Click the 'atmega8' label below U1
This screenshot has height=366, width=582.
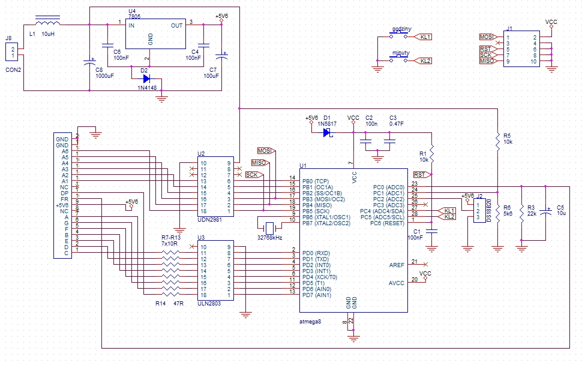310,322
